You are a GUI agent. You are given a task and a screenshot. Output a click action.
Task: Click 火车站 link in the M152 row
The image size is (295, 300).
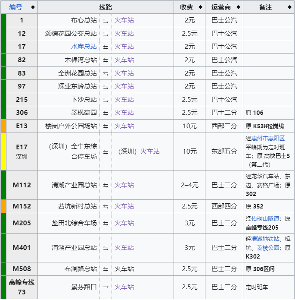point(124,206)
